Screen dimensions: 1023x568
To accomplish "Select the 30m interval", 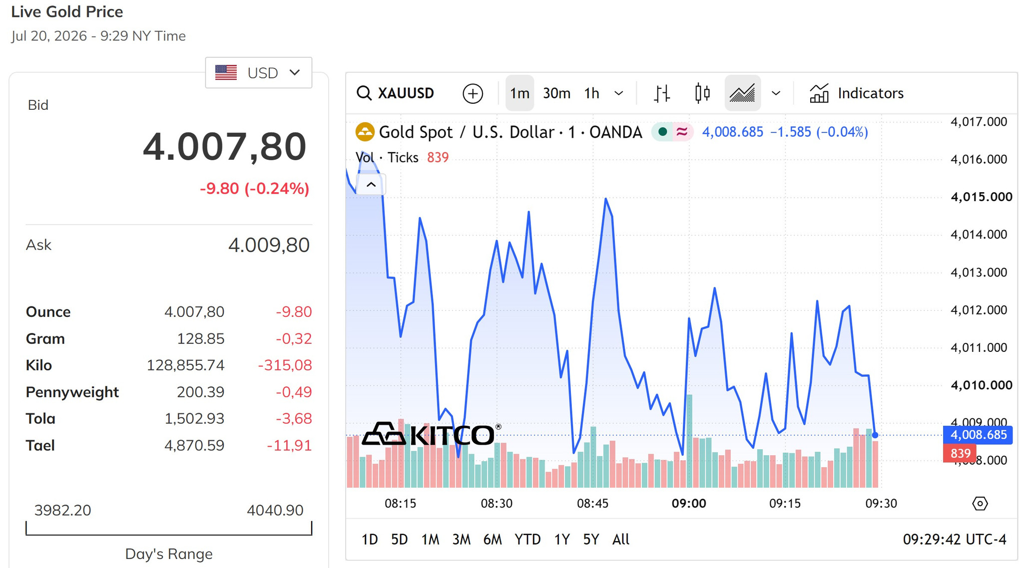I will [x=556, y=93].
